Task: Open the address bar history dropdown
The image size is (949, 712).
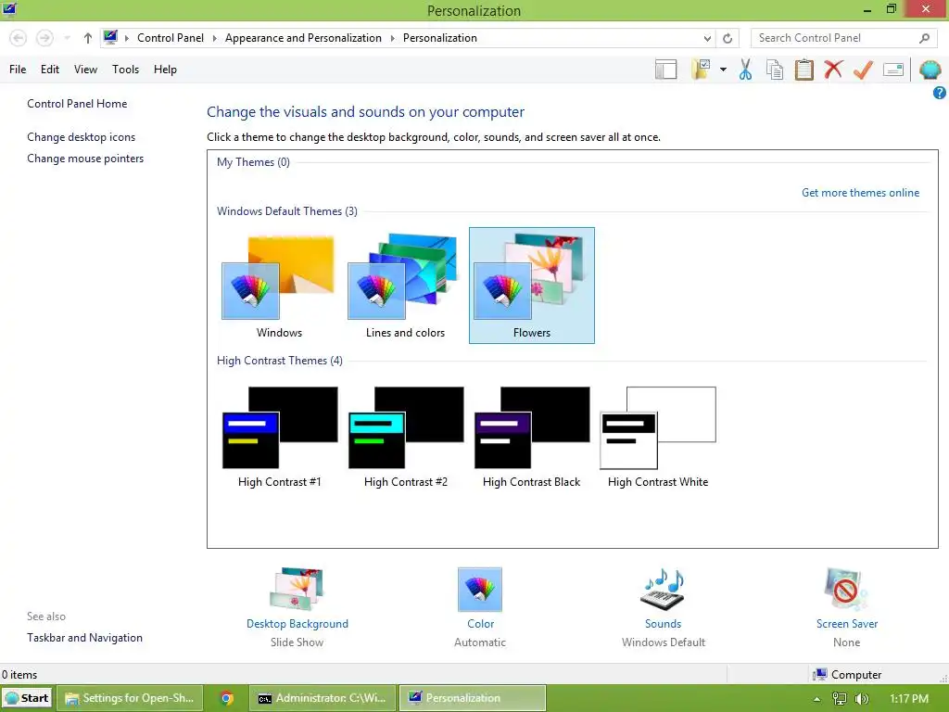Action: [x=707, y=38]
